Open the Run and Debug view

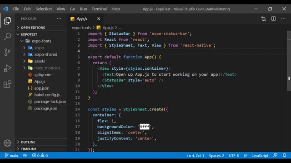7,68
